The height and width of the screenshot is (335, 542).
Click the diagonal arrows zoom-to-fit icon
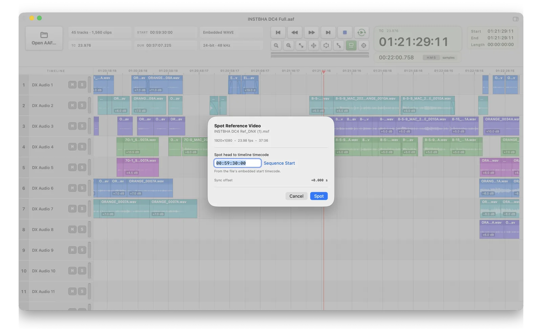point(301,45)
